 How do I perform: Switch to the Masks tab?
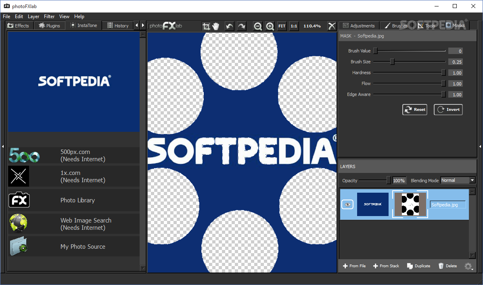click(x=455, y=25)
